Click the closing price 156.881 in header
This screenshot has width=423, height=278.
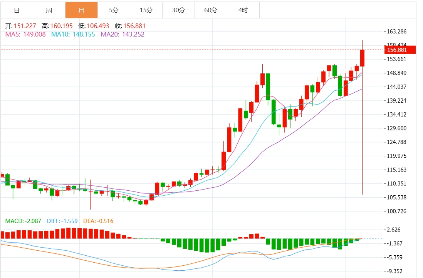(x=134, y=26)
